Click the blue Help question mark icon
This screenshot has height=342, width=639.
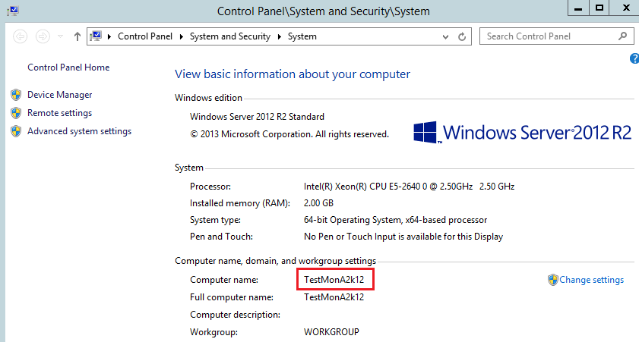(634, 58)
